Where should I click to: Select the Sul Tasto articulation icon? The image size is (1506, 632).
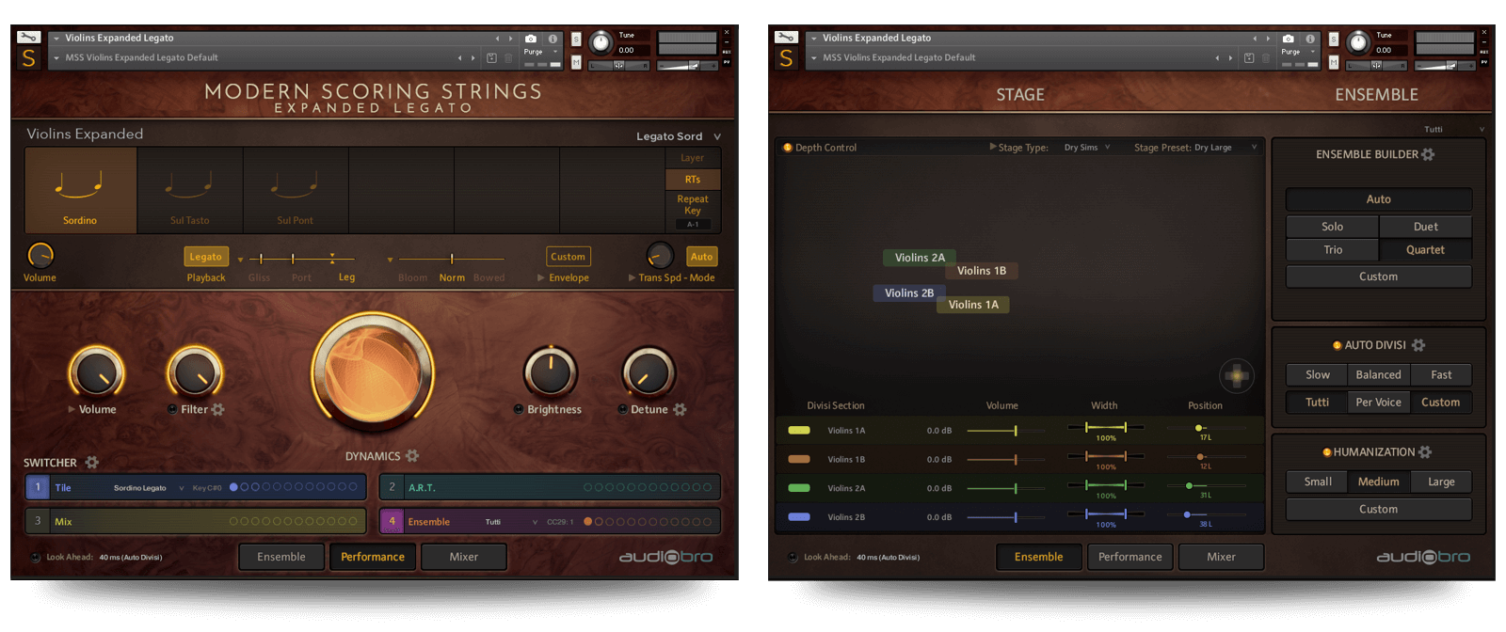point(189,189)
